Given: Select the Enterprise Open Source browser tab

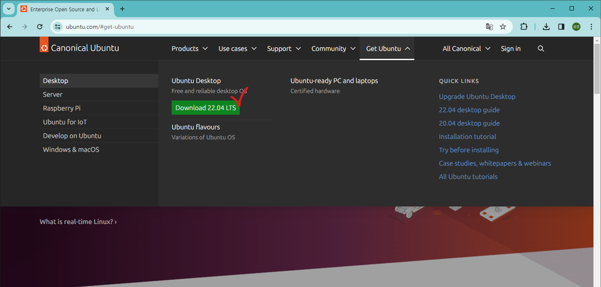Looking at the screenshot, I should 66,9.
